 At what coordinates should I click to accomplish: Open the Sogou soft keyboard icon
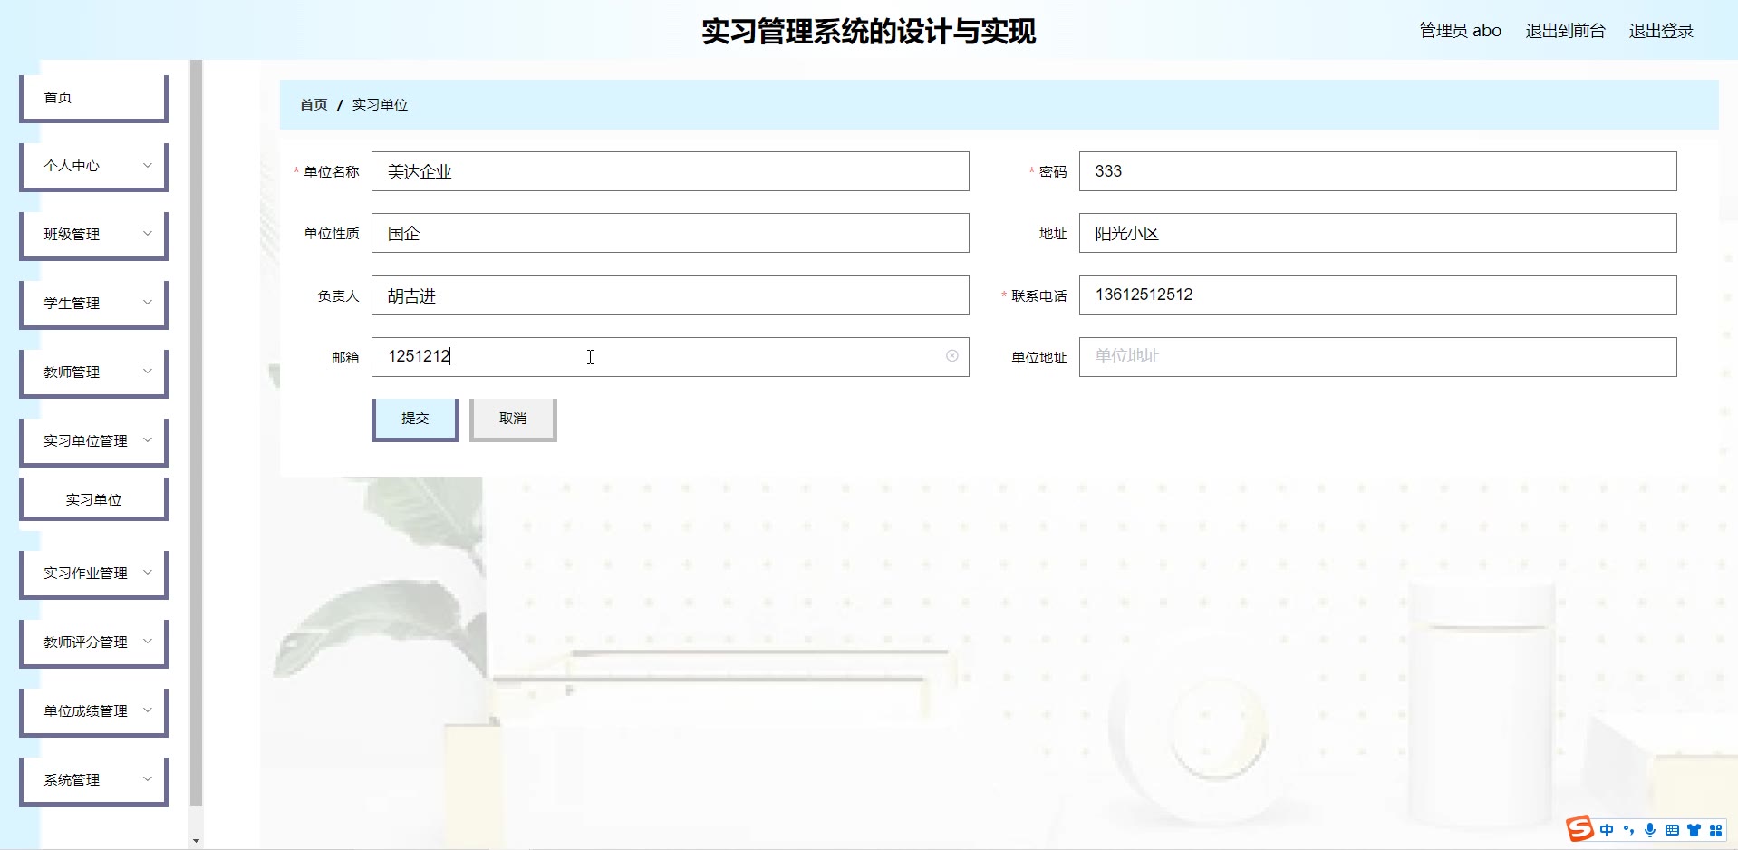coord(1672,830)
